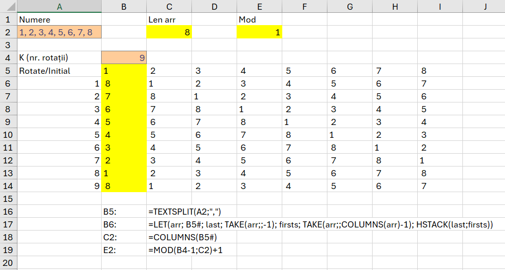Click the Select All corner of the grid
The image size is (505, 270).
click(x=8, y=6)
